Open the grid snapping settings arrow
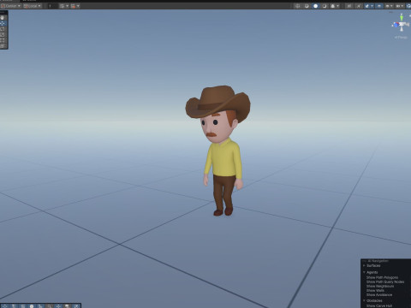 click(67, 6)
